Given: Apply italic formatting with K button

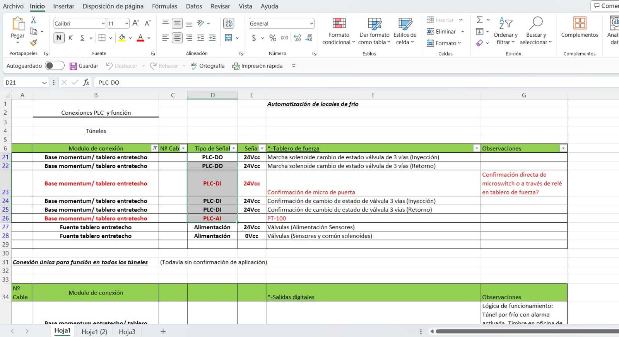Looking at the screenshot, I should tap(70, 37).
